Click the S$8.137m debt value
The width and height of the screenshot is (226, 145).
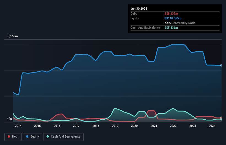tap(171, 14)
